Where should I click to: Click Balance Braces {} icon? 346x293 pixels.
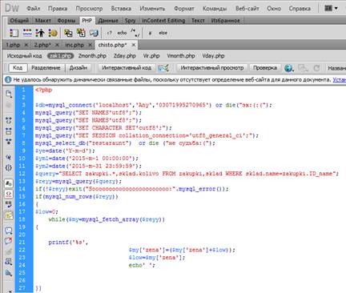click(9, 168)
